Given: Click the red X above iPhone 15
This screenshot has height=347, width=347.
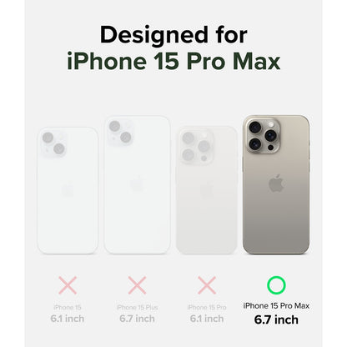Looking at the screenshot, I should click(68, 285).
